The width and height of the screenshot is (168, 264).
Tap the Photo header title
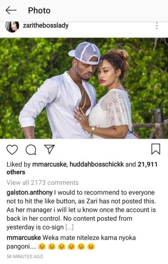point(39,10)
